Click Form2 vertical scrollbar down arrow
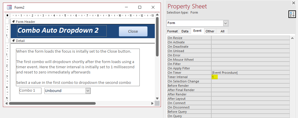The width and height of the screenshot is (298, 118). tap(157, 98)
